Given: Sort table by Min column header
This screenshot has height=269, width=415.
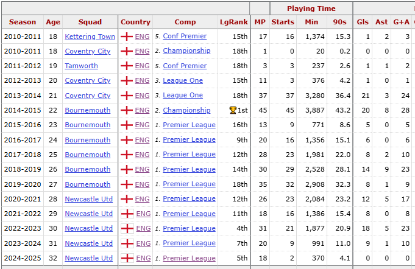Looking at the screenshot, I should pyautogui.click(x=311, y=22).
